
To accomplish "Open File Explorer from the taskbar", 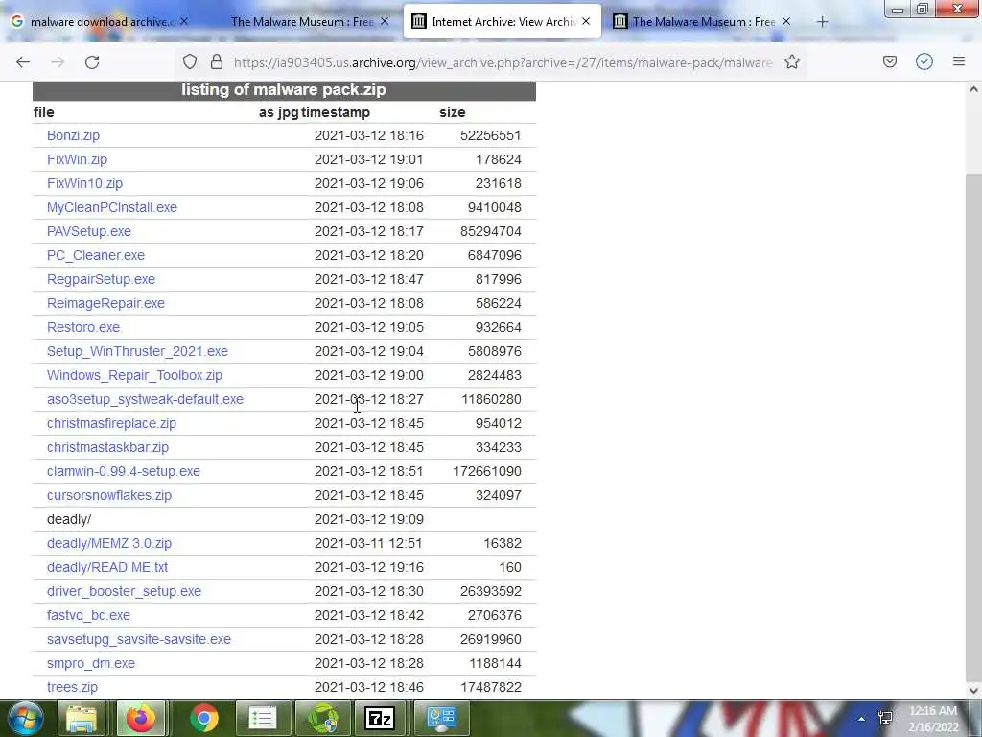I will (x=82, y=718).
